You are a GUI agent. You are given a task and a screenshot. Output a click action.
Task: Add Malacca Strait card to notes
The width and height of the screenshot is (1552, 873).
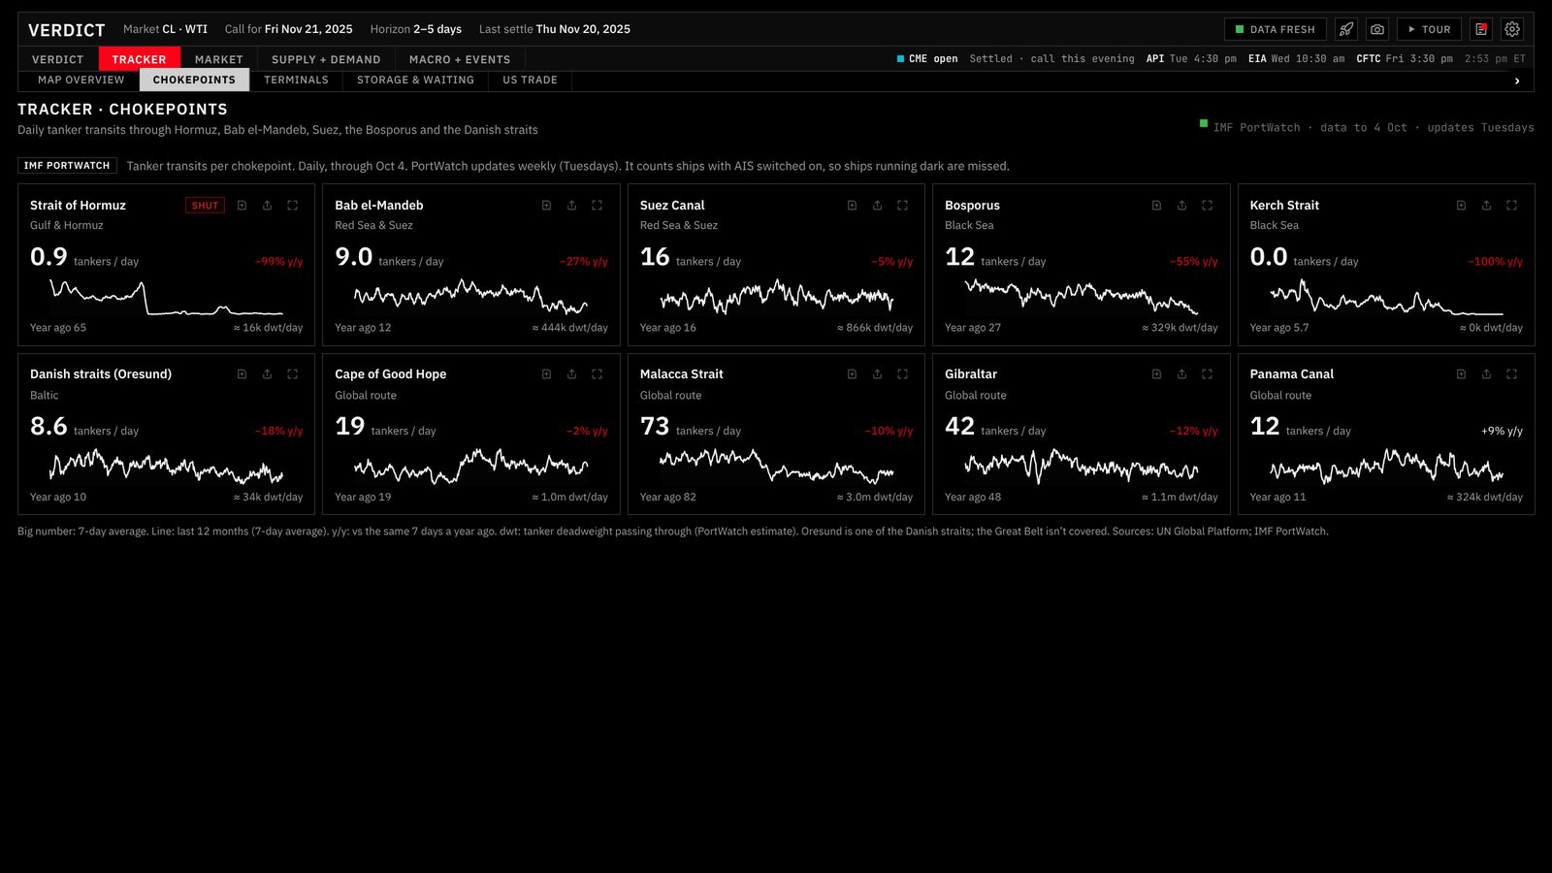[x=852, y=374]
